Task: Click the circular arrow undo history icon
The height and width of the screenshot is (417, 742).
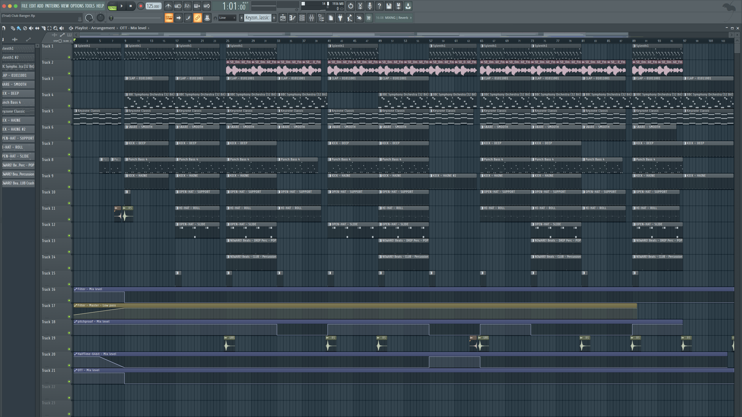Action: [350, 6]
